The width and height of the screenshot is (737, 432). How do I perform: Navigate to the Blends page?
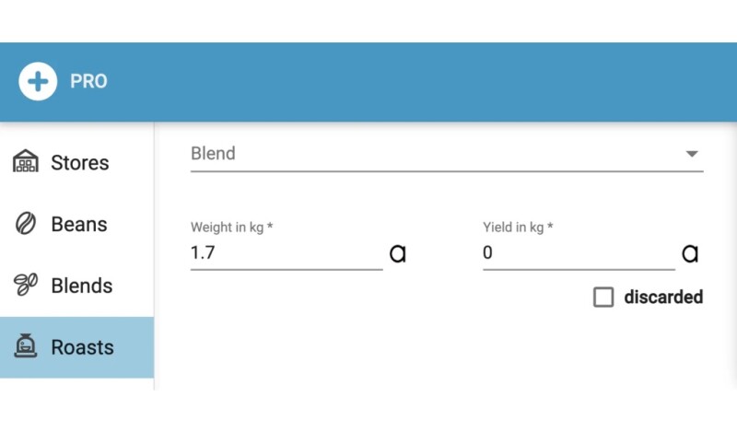click(x=81, y=286)
